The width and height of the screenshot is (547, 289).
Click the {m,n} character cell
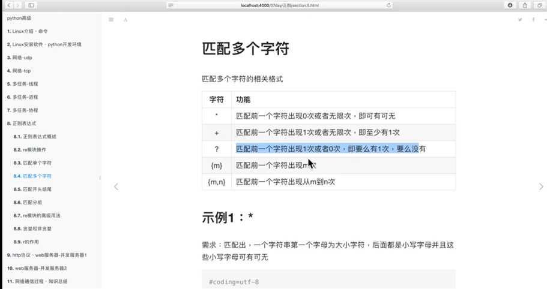tap(217, 182)
